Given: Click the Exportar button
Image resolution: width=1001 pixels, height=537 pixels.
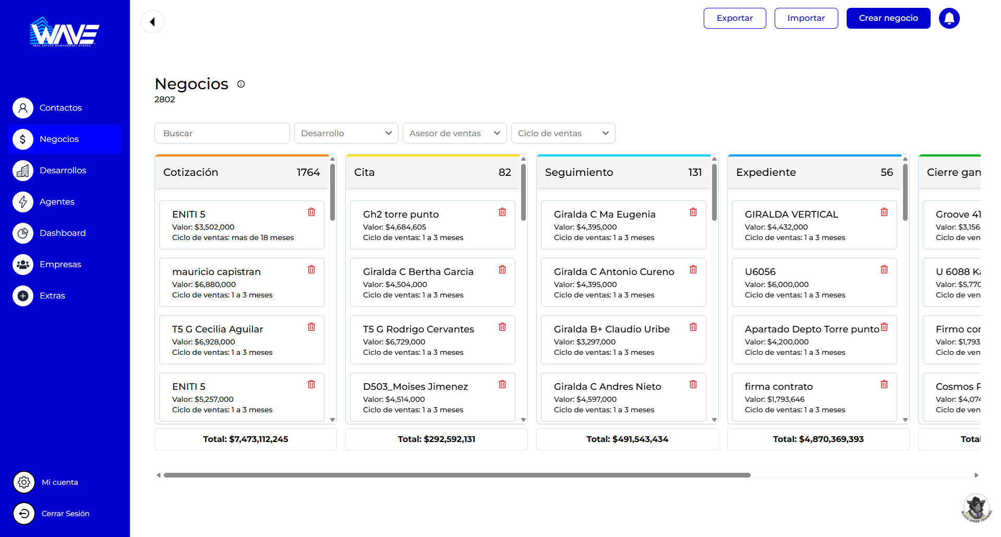Looking at the screenshot, I should tap(734, 18).
